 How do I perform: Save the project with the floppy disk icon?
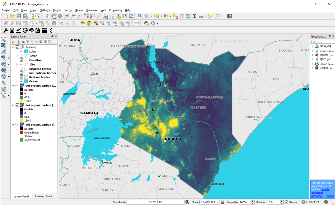[x=19, y=16]
